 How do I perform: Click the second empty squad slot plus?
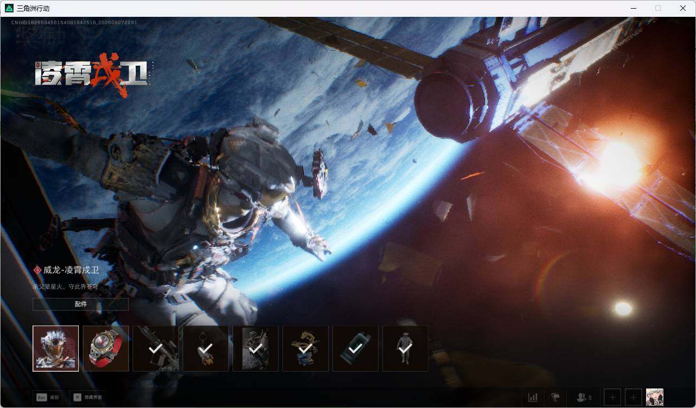pyautogui.click(x=633, y=398)
